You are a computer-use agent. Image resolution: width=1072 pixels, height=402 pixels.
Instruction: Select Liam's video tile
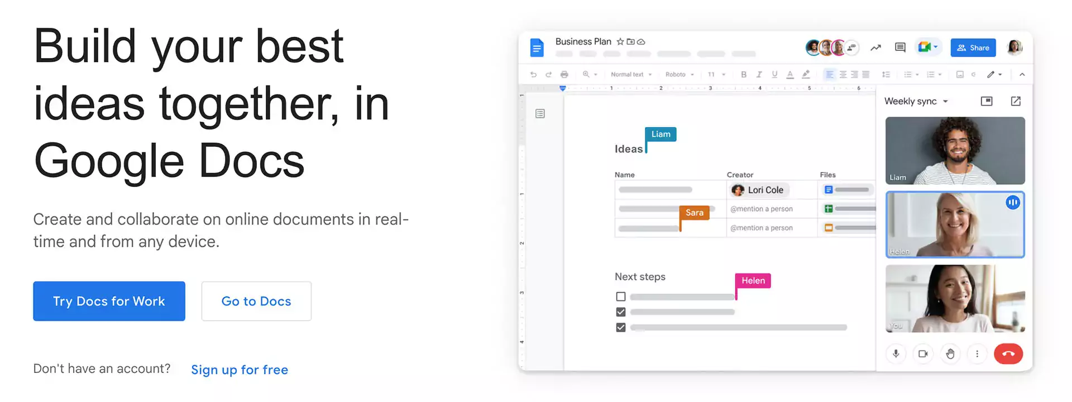point(955,151)
